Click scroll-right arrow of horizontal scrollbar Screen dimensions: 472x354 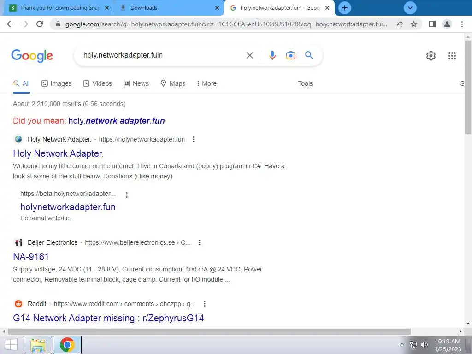tap(460, 332)
